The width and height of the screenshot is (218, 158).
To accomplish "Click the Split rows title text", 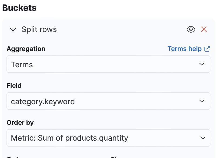I will tap(39, 30).
